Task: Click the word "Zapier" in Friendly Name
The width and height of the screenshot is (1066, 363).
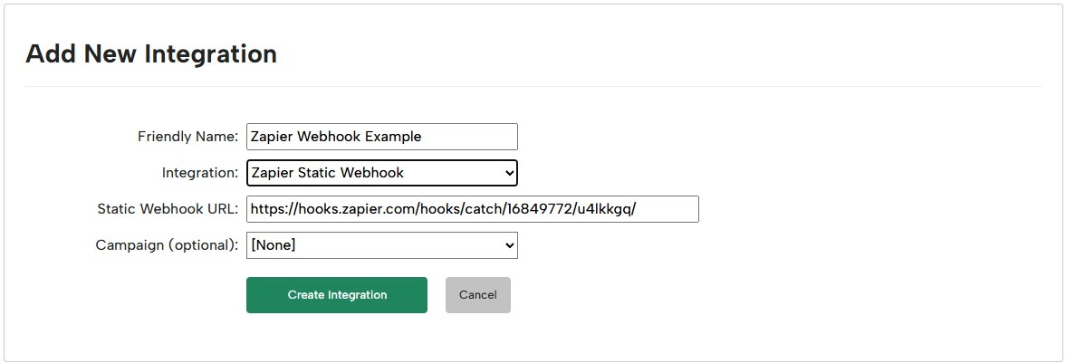Action: (272, 137)
